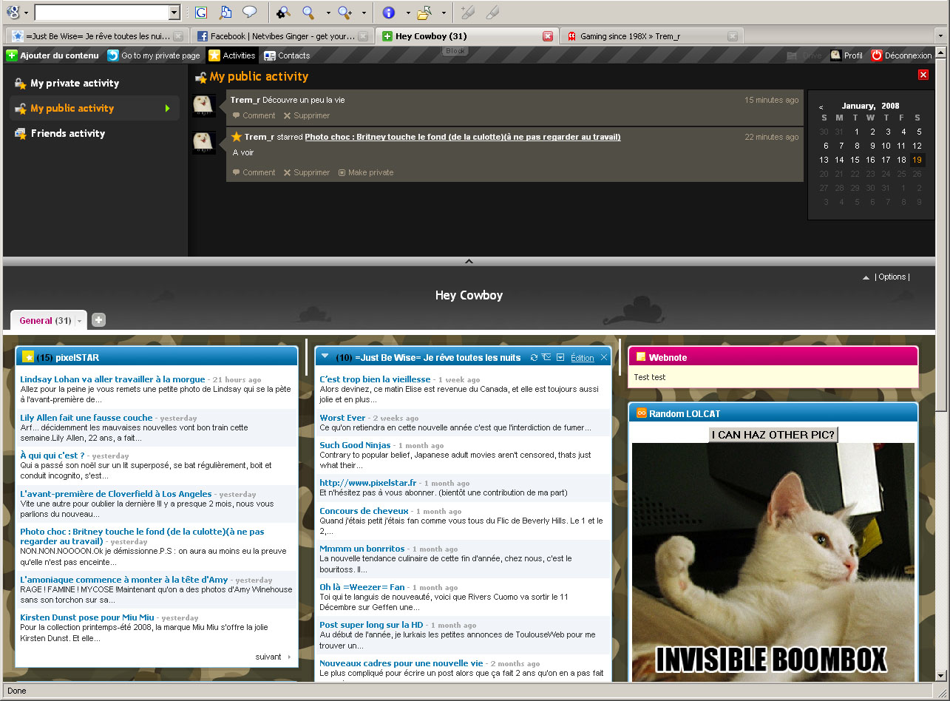Open dropdown next to folder icon
The height and width of the screenshot is (701, 950).
coord(444,13)
